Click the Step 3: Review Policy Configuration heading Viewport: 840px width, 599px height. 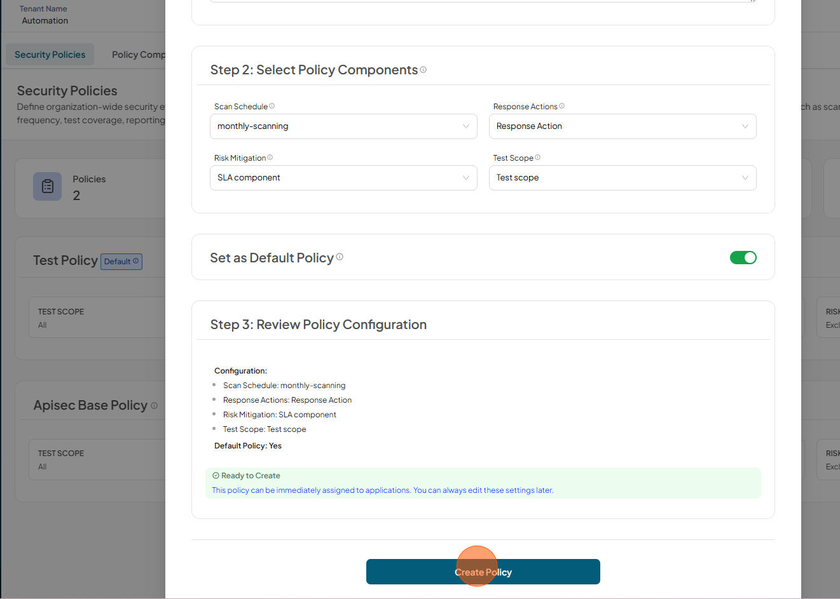click(319, 325)
